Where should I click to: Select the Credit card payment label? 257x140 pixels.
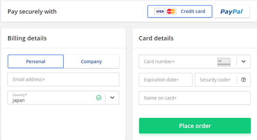coord(193,12)
